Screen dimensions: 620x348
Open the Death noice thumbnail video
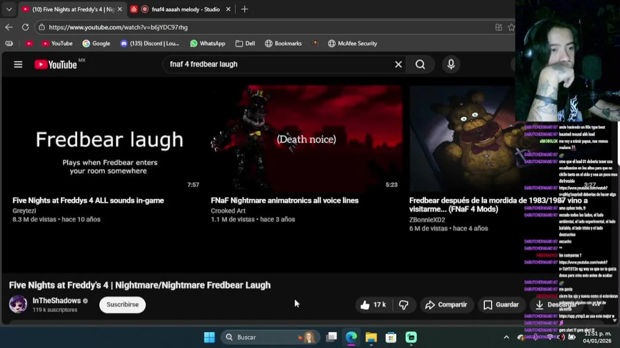(x=306, y=139)
